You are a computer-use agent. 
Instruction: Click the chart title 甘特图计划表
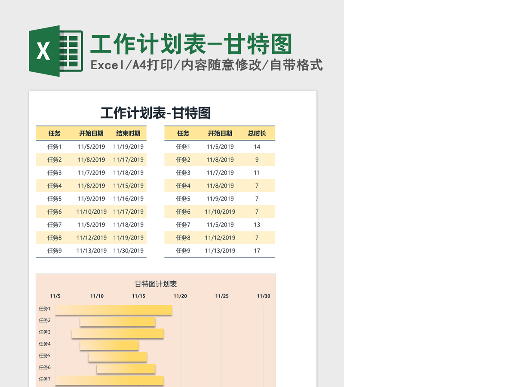point(156,284)
